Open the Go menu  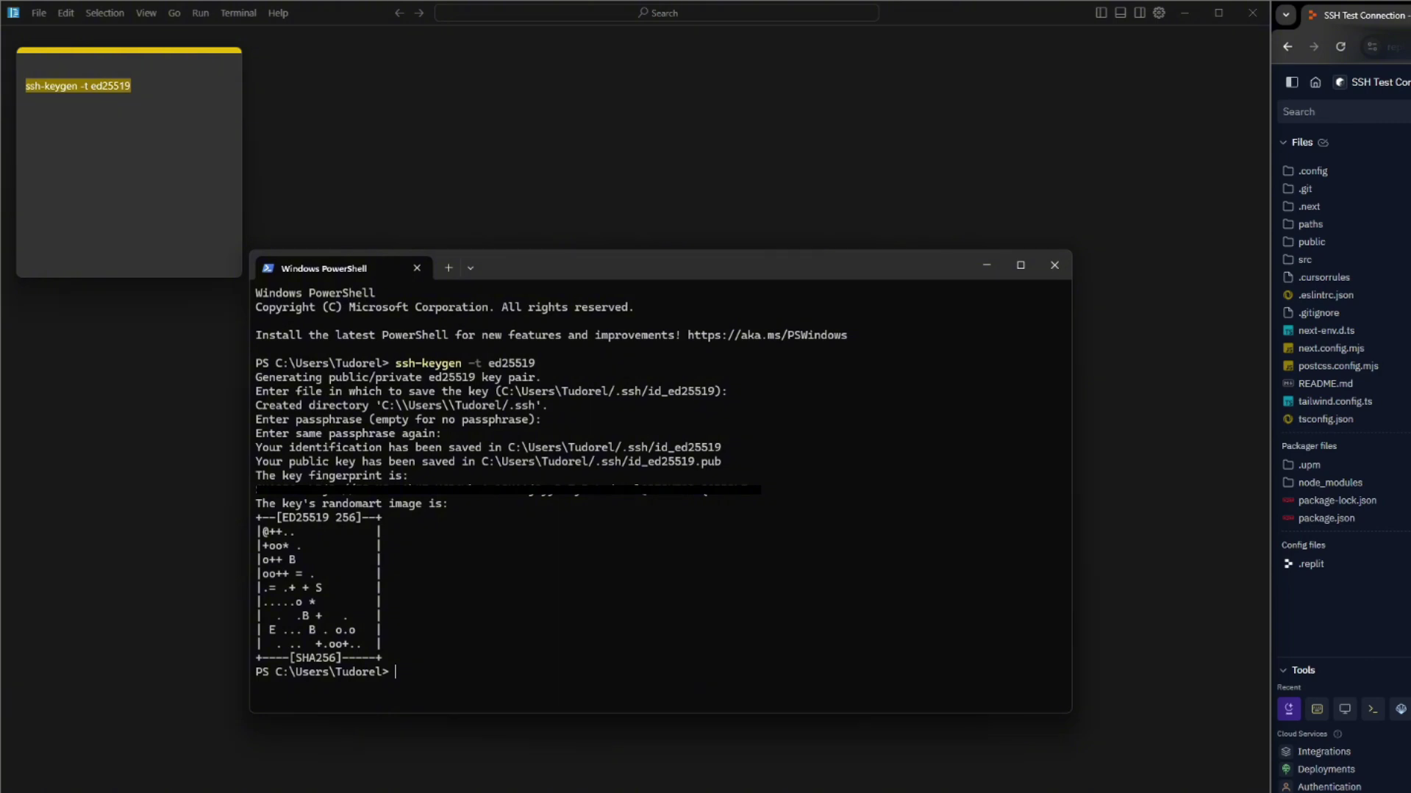coord(174,12)
